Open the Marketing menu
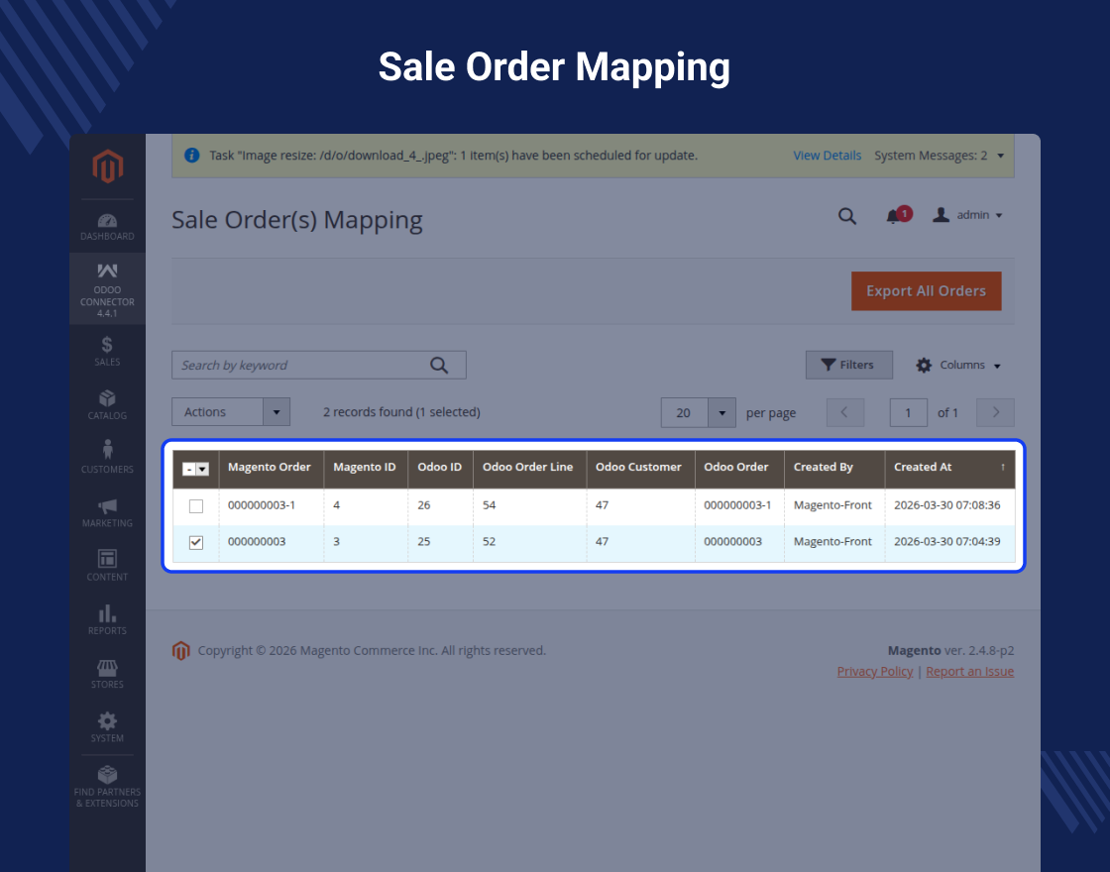Screen dimensions: 1110x872 [108, 511]
